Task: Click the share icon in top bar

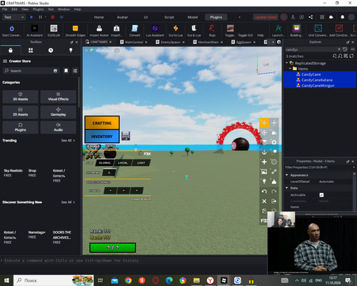Action: point(311,17)
